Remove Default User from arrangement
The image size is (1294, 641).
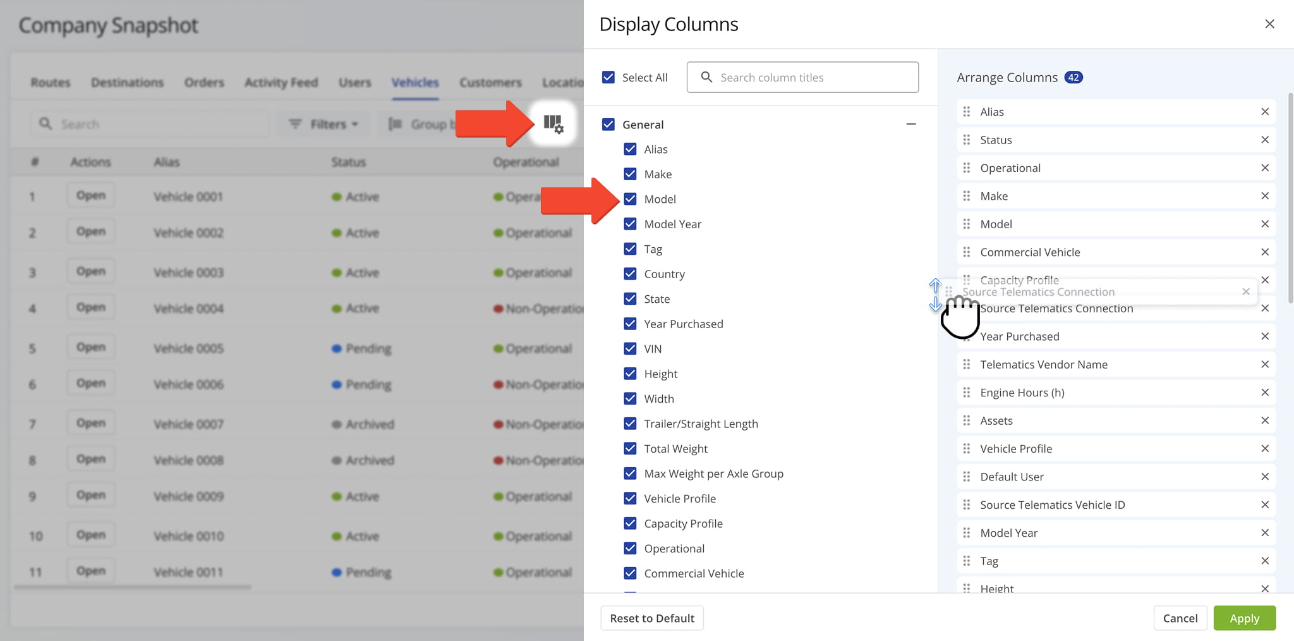pos(1265,477)
